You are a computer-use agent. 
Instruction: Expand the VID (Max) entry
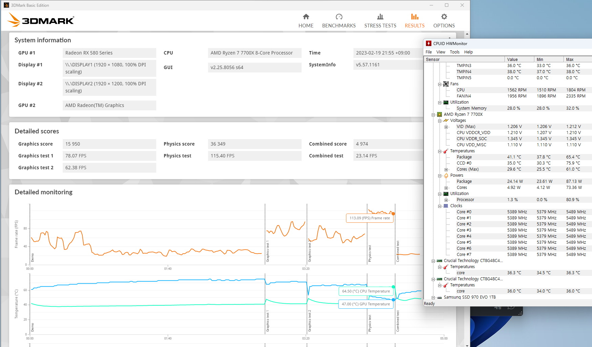[x=446, y=127]
